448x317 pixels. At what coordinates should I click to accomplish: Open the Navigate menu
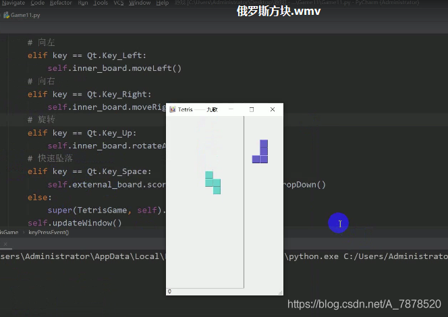[x=13, y=3]
